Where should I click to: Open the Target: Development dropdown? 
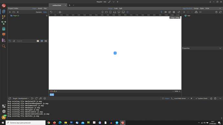21,98
